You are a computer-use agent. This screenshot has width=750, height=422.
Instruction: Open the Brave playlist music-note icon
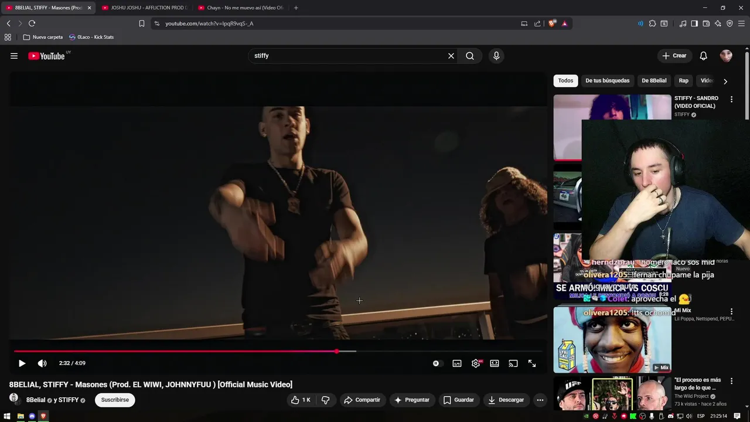(x=683, y=23)
